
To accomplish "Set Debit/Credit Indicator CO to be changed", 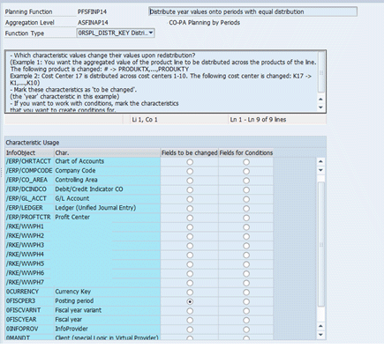I will click(190, 190).
